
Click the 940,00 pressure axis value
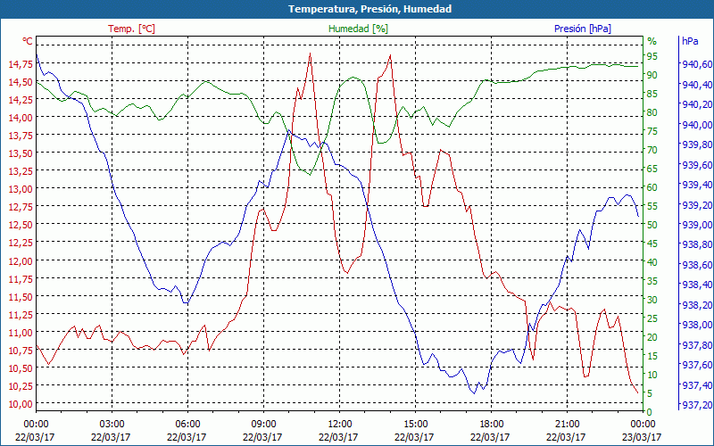click(x=697, y=125)
